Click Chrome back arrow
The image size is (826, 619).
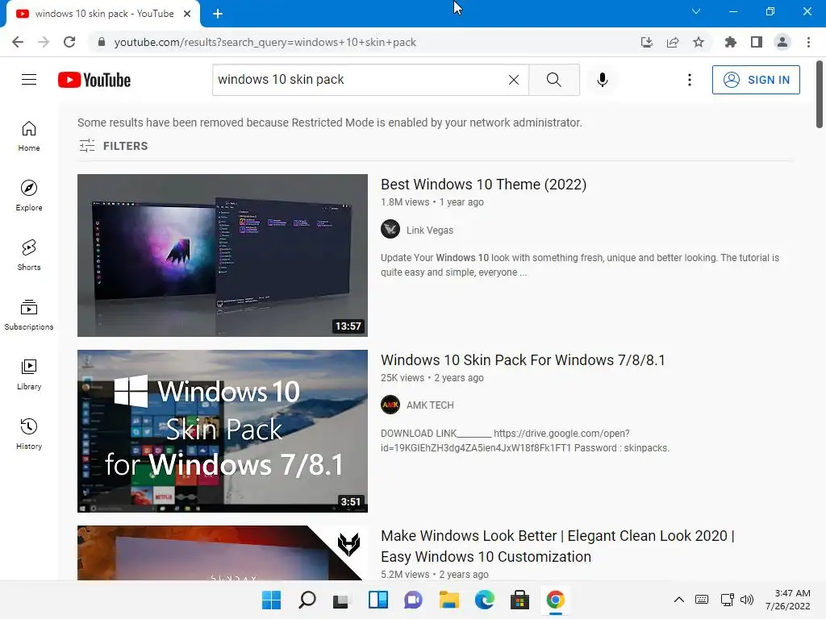tap(18, 42)
